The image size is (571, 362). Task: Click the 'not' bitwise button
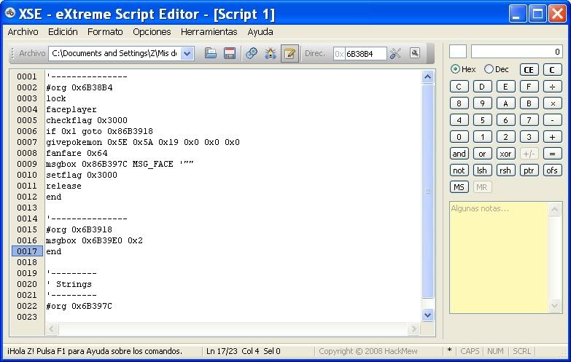coord(459,170)
